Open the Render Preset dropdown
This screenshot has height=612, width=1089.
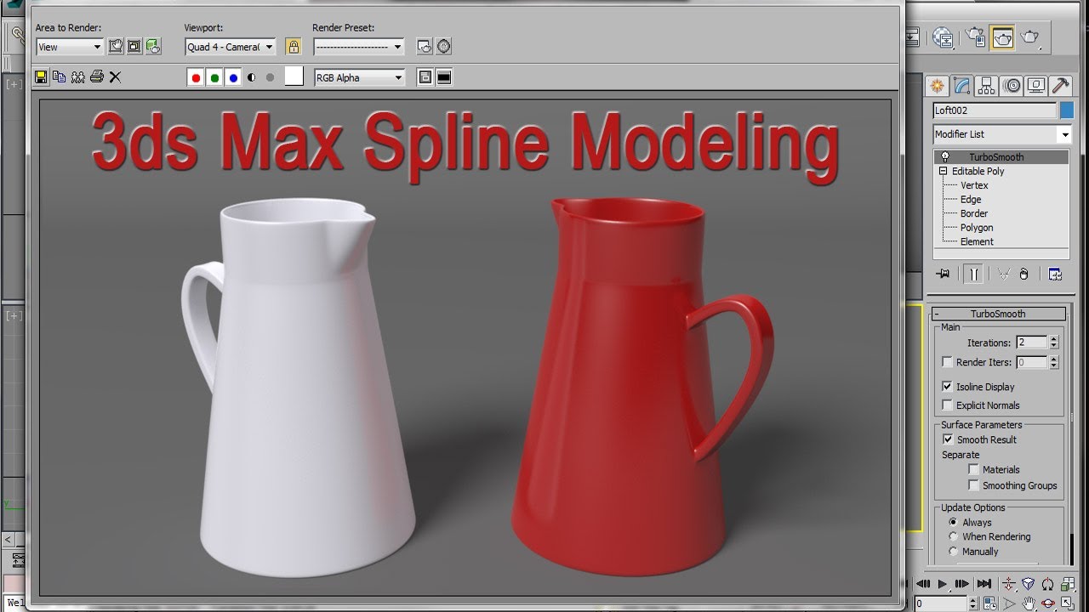(x=359, y=47)
